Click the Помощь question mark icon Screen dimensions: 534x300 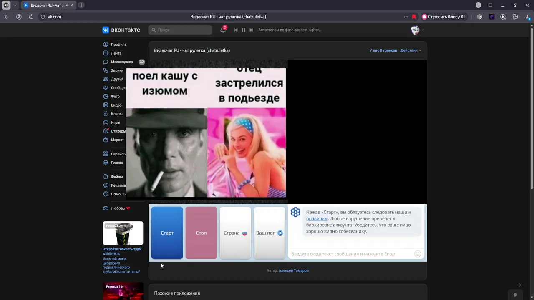pyautogui.click(x=106, y=194)
